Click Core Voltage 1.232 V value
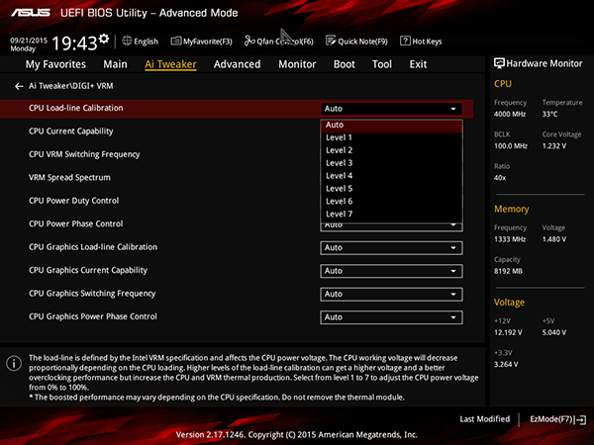Viewport: 594px width, 445px height. click(x=554, y=145)
